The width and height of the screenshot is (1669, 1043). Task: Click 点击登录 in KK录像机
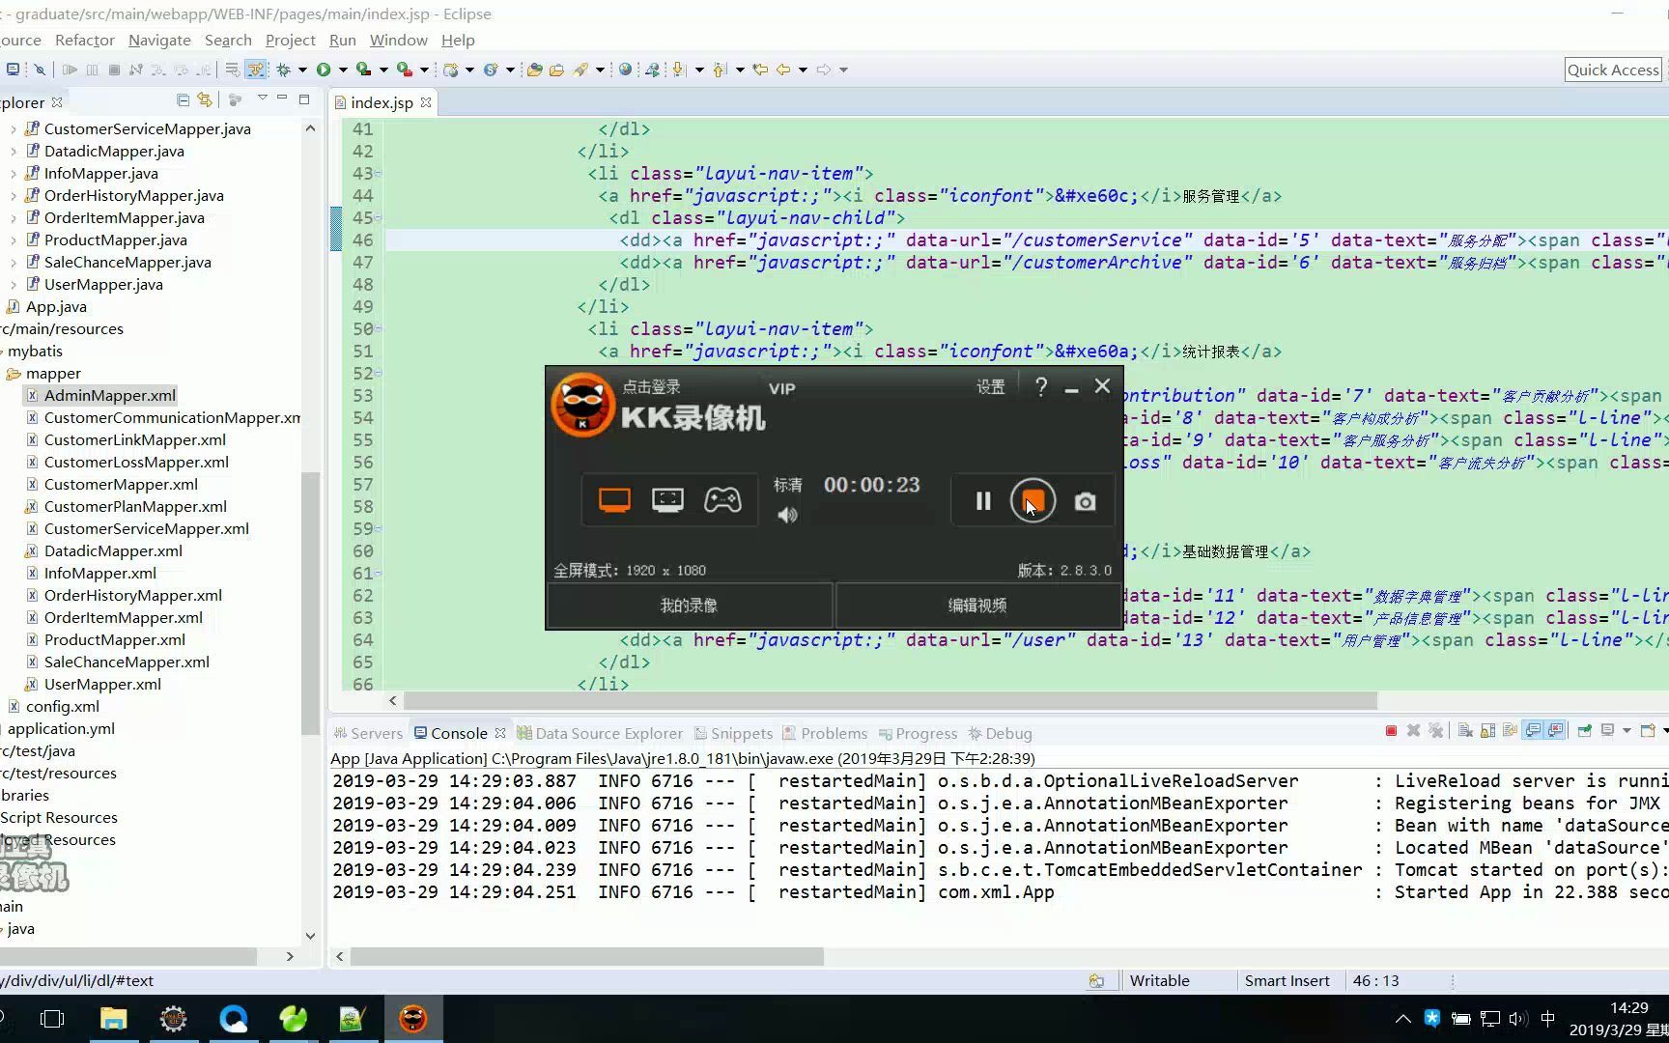click(x=651, y=386)
